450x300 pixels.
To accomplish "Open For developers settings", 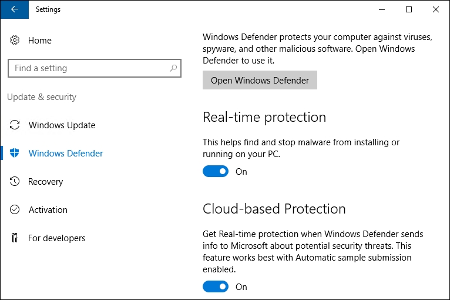I will 57,238.
